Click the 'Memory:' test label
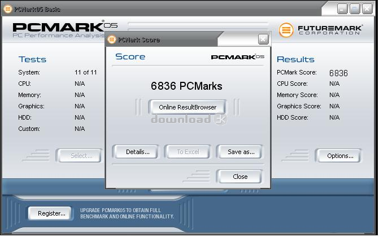The height and width of the screenshot is (237, 379). 29,95
